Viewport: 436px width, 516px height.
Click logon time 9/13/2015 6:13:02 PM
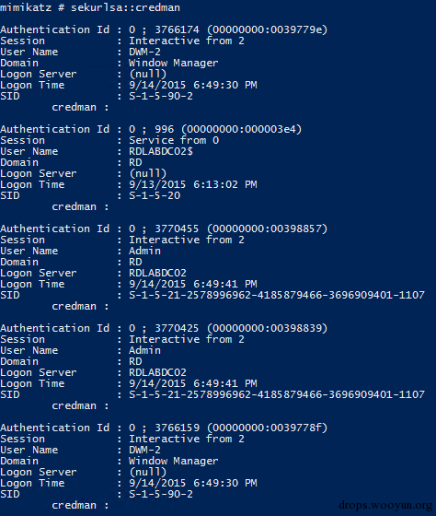[193, 184]
